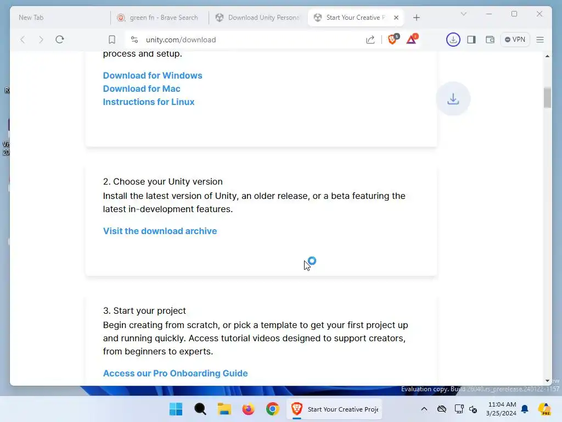Show hidden system tray icons chevron
The height and width of the screenshot is (422, 562).
click(x=424, y=409)
